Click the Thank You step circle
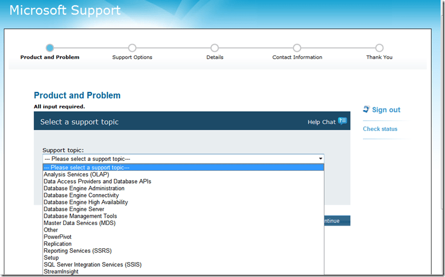The image size is (445, 277). tap(379, 48)
